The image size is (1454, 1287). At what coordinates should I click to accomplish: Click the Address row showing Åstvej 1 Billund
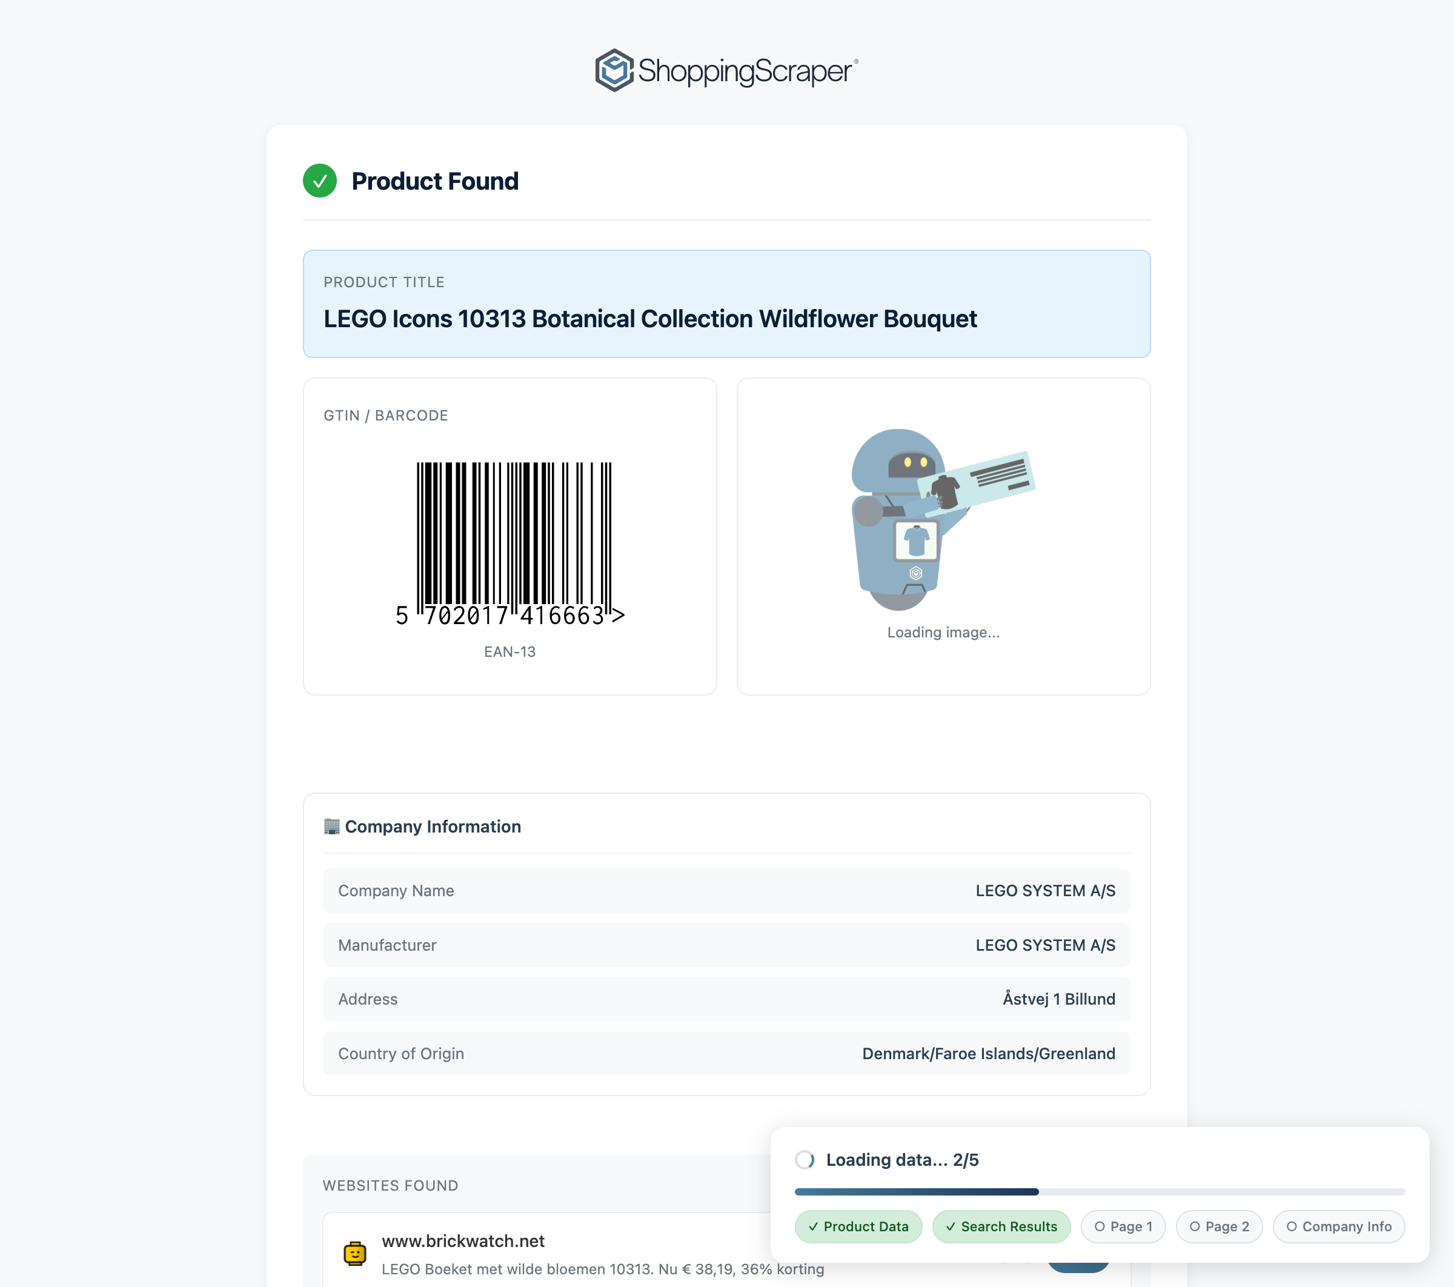click(726, 999)
